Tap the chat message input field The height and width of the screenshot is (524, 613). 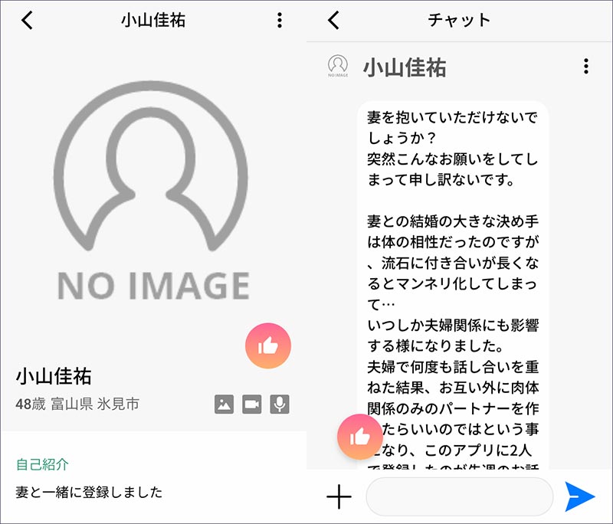tap(460, 496)
